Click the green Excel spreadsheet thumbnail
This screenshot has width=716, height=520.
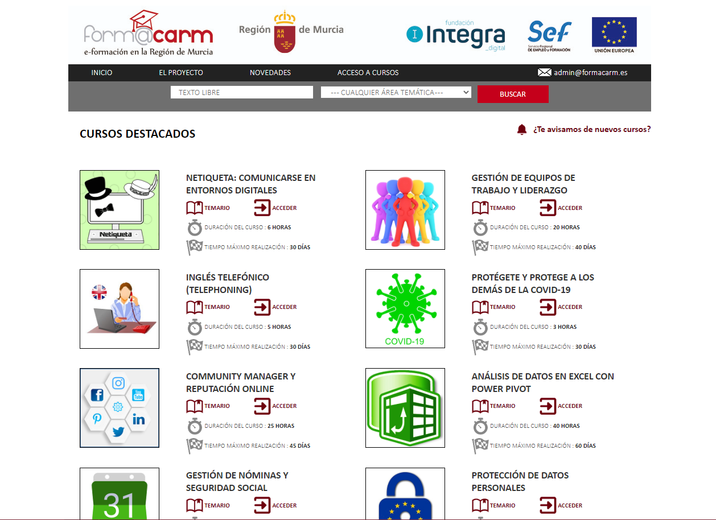pos(405,408)
